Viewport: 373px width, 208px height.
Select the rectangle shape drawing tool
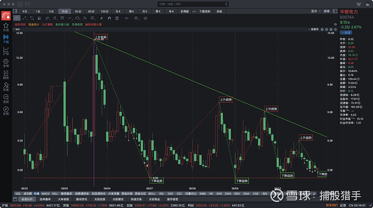[x=32, y=18]
